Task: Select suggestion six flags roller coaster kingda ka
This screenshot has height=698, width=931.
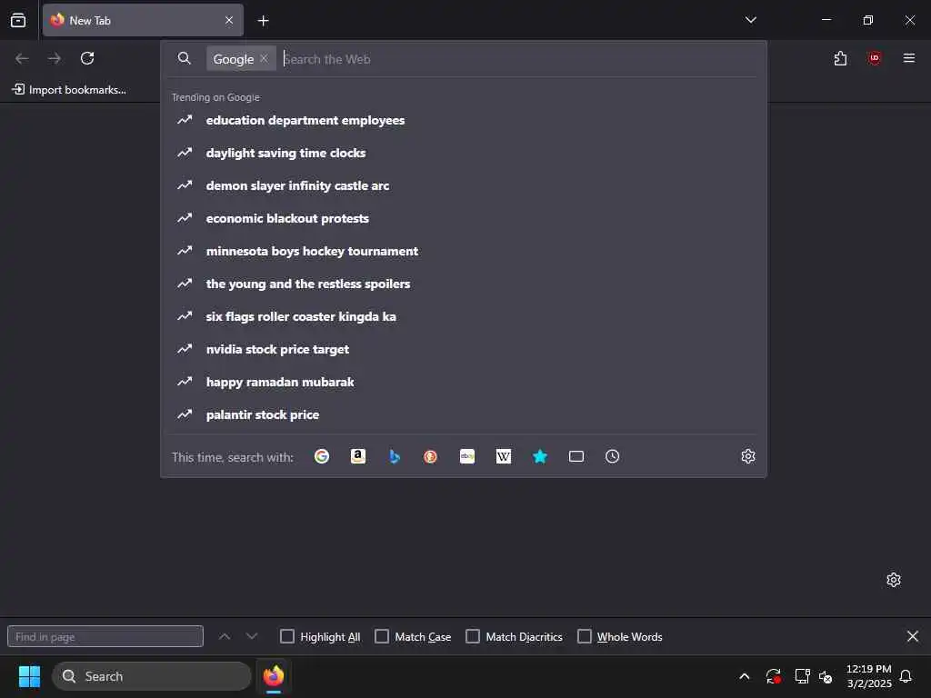Action: click(463, 316)
